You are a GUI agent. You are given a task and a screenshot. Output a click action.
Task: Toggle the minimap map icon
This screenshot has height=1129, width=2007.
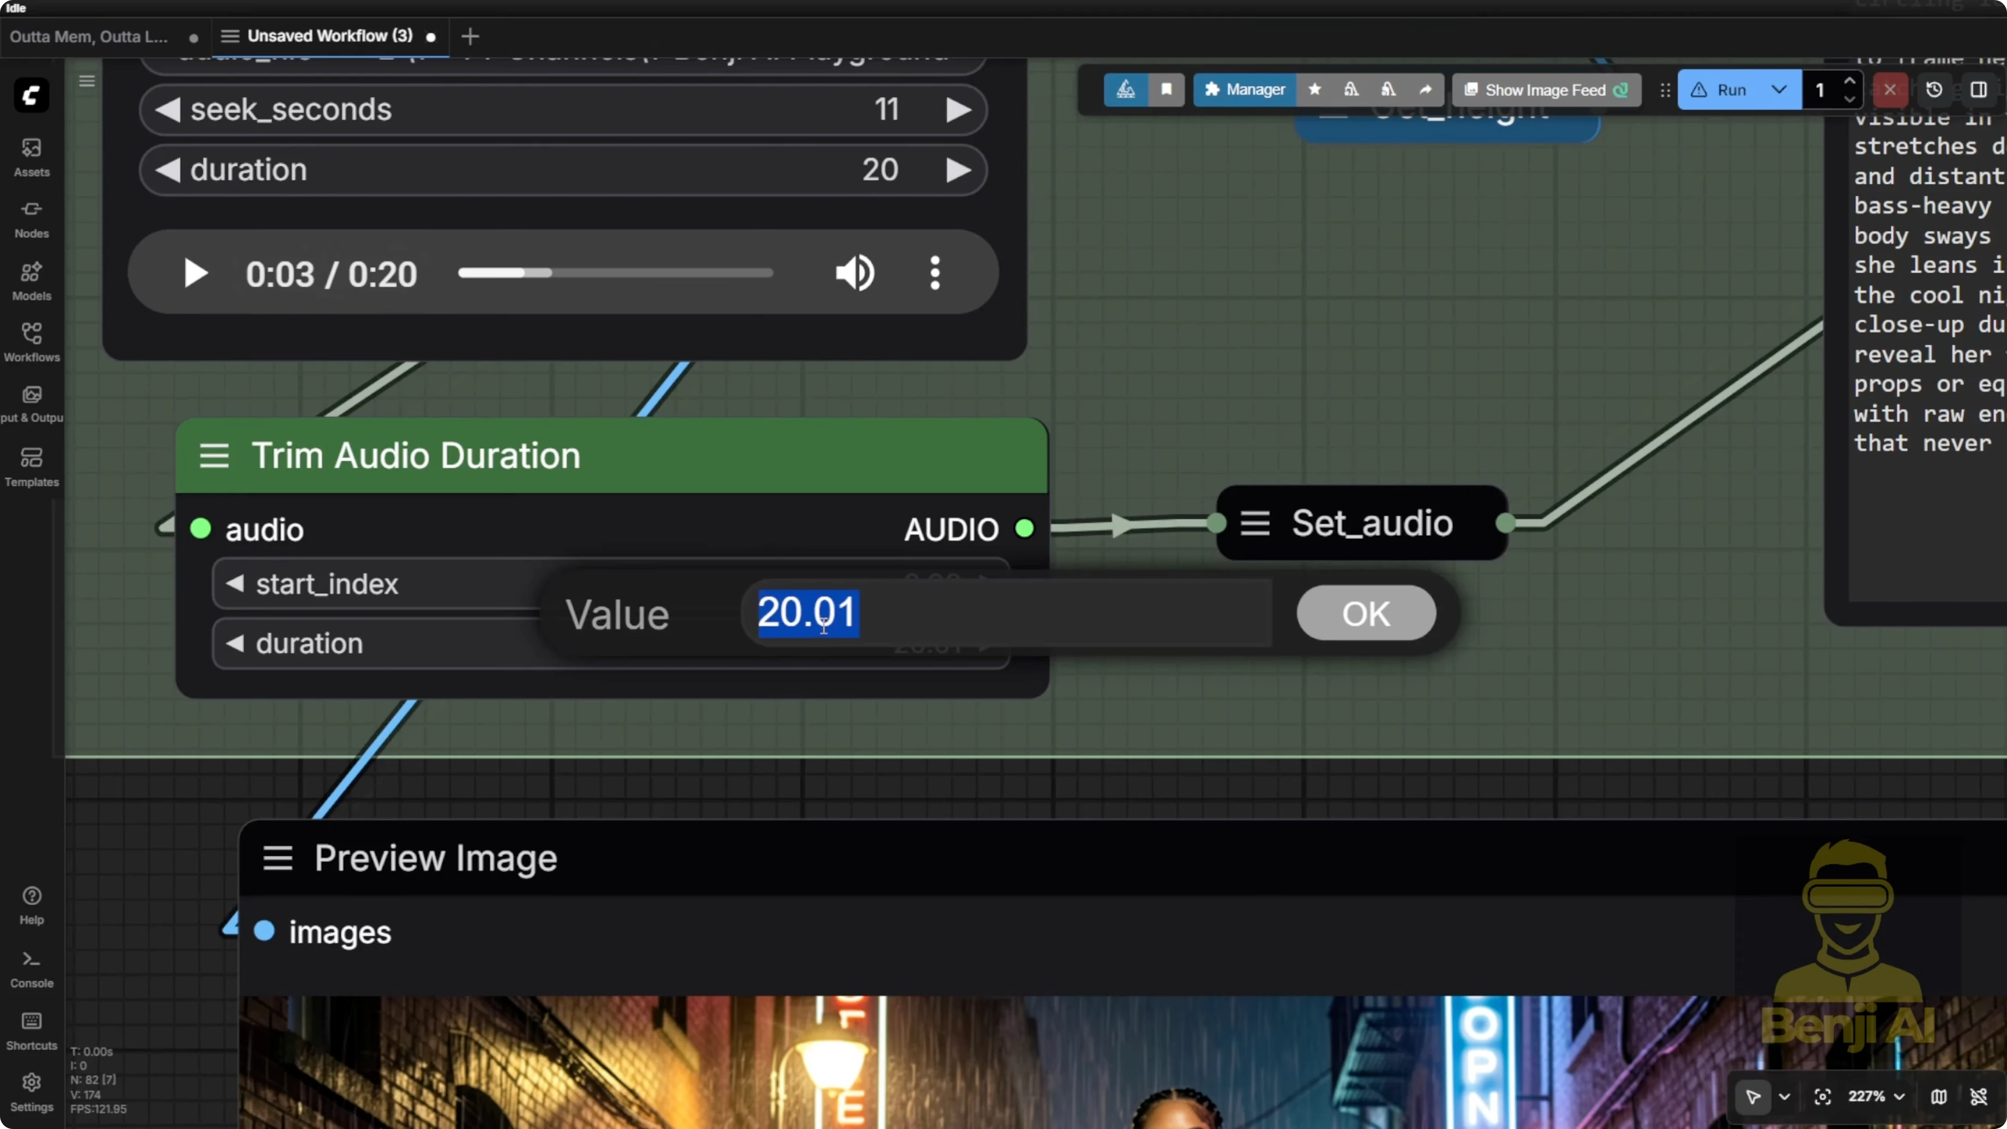tap(1938, 1096)
